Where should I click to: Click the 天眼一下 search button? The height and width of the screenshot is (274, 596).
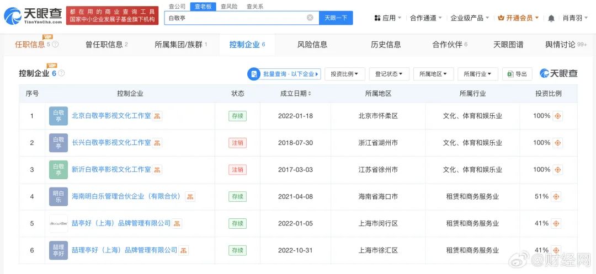[336, 18]
